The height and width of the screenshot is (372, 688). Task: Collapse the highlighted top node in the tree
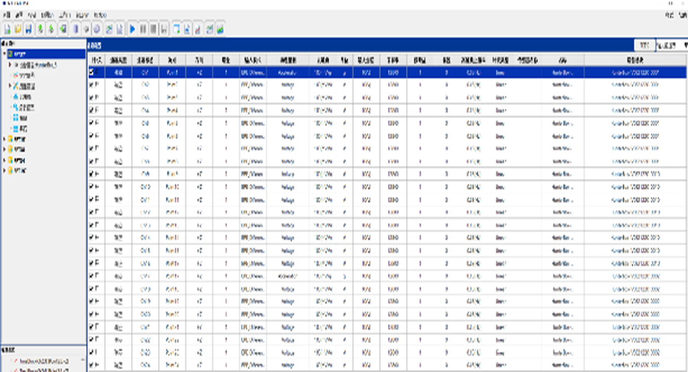point(4,54)
